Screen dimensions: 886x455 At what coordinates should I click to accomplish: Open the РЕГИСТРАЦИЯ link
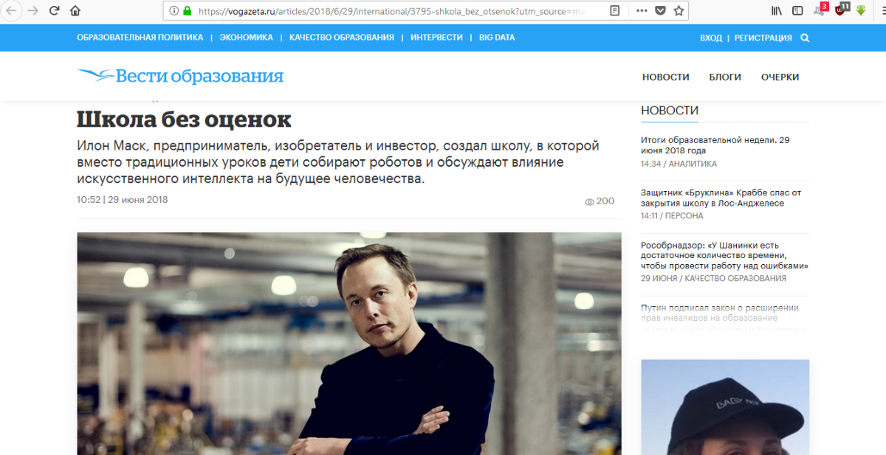tap(763, 38)
